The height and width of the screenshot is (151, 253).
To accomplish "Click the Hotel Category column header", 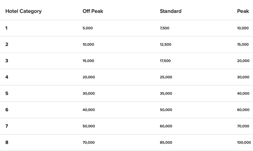I will (x=23, y=11).
